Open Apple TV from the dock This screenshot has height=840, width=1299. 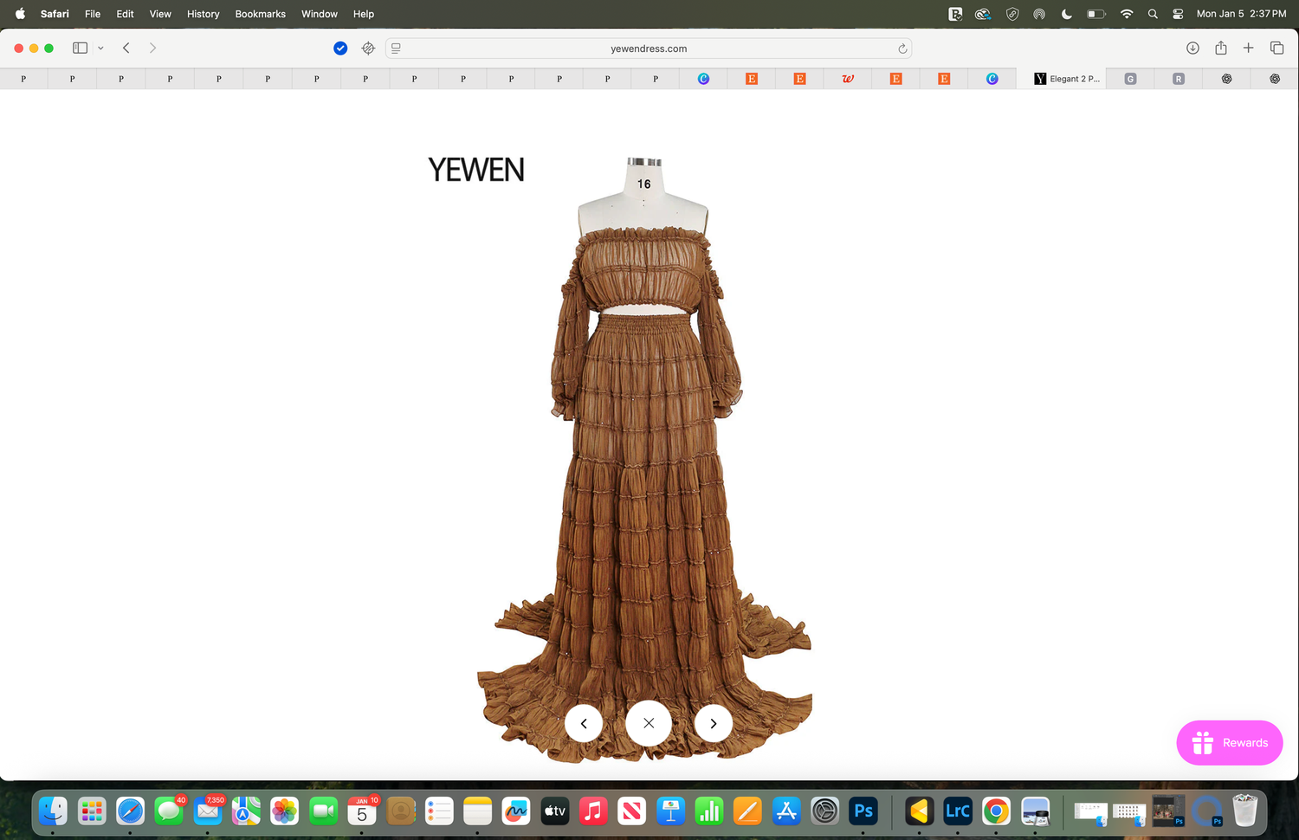pyautogui.click(x=554, y=811)
